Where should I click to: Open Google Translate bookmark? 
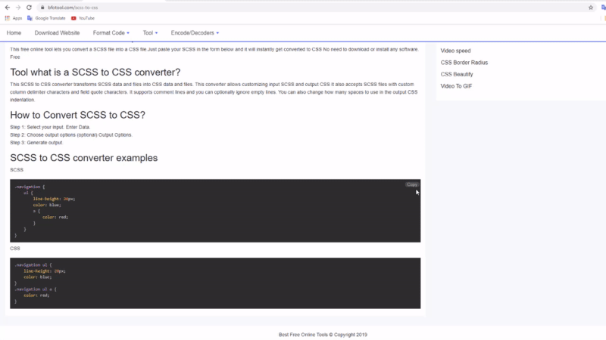pyautogui.click(x=47, y=17)
